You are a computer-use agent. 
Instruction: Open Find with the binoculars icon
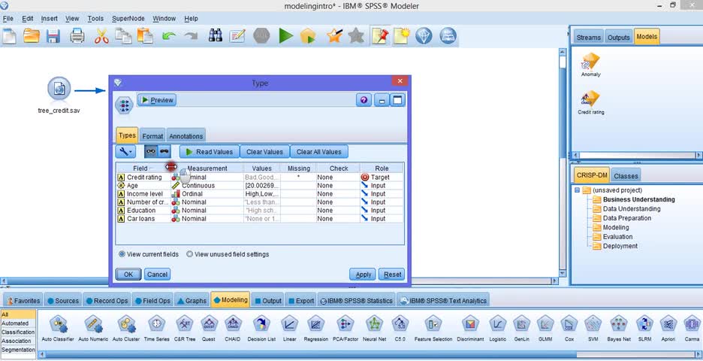coord(216,36)
